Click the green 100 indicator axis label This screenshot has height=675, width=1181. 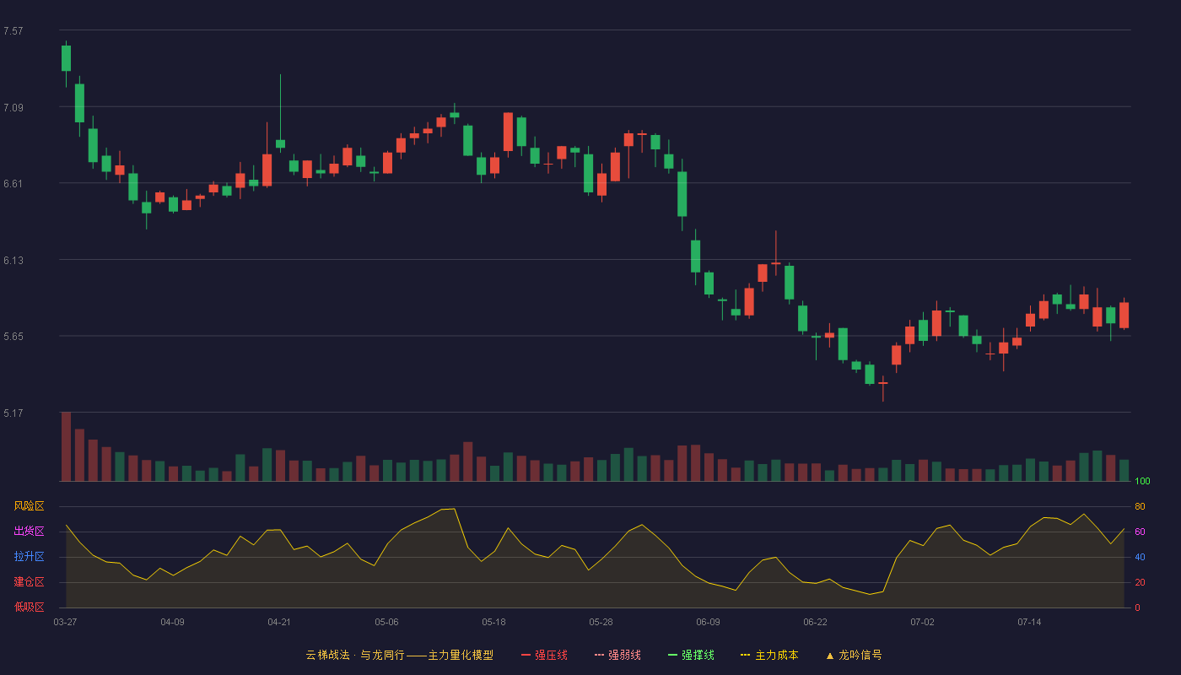click(x=1142, y=481)
